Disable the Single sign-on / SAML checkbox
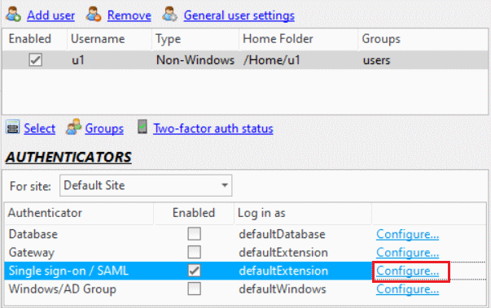This screenshot has height=308, width=491. tap(194, 271)
